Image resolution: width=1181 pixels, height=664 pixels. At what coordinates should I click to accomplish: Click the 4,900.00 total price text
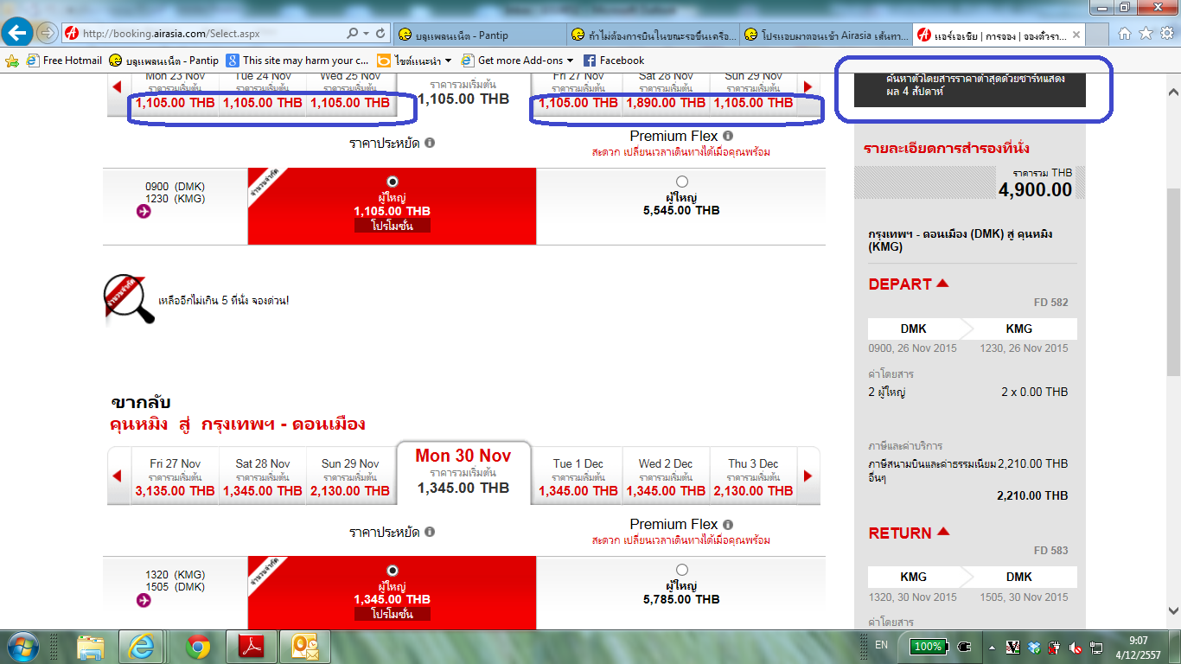point(1036,190)
